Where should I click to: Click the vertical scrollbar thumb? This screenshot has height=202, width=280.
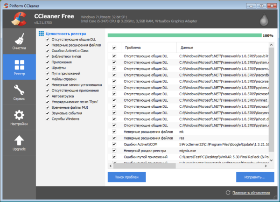click(271, 100)
